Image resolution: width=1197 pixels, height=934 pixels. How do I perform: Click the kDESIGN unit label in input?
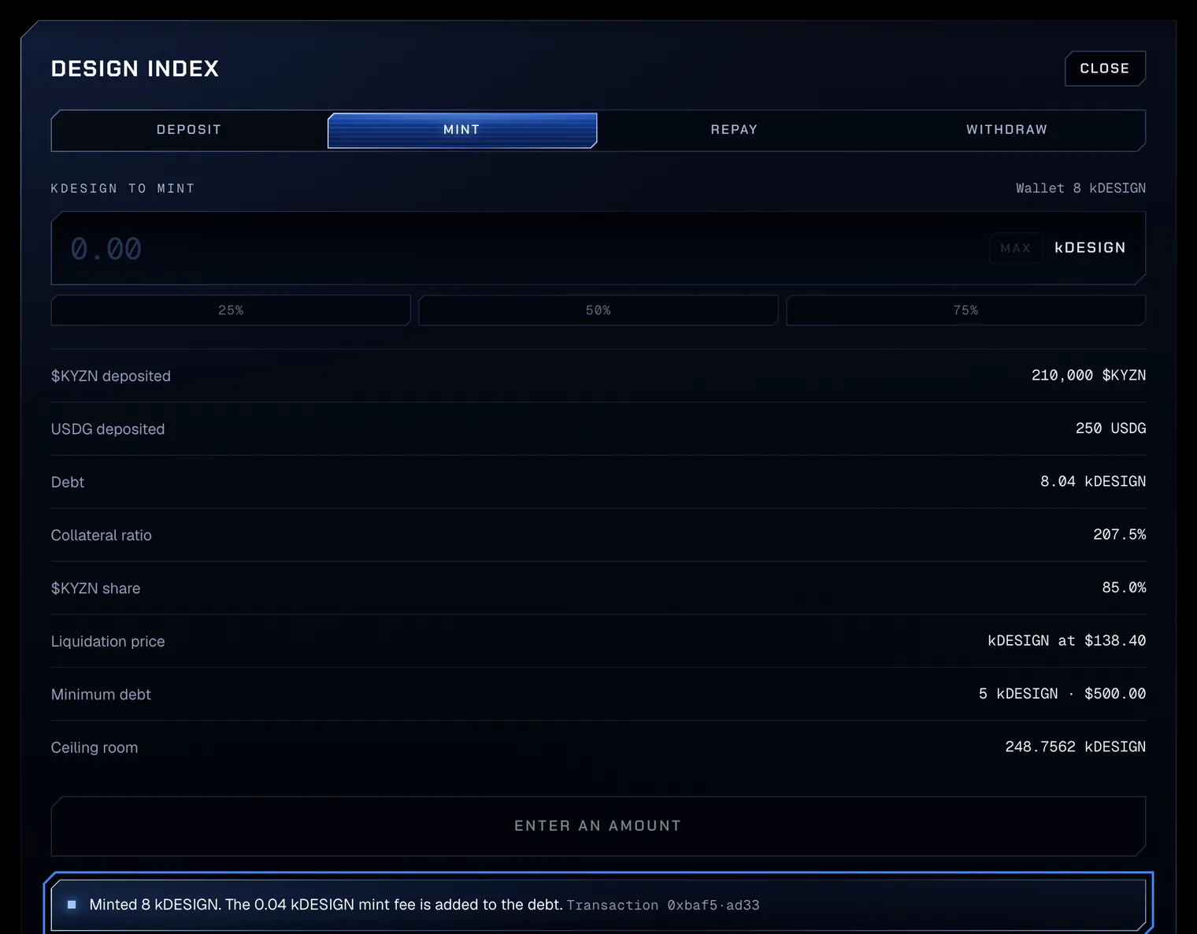[x=1090, y=248]
